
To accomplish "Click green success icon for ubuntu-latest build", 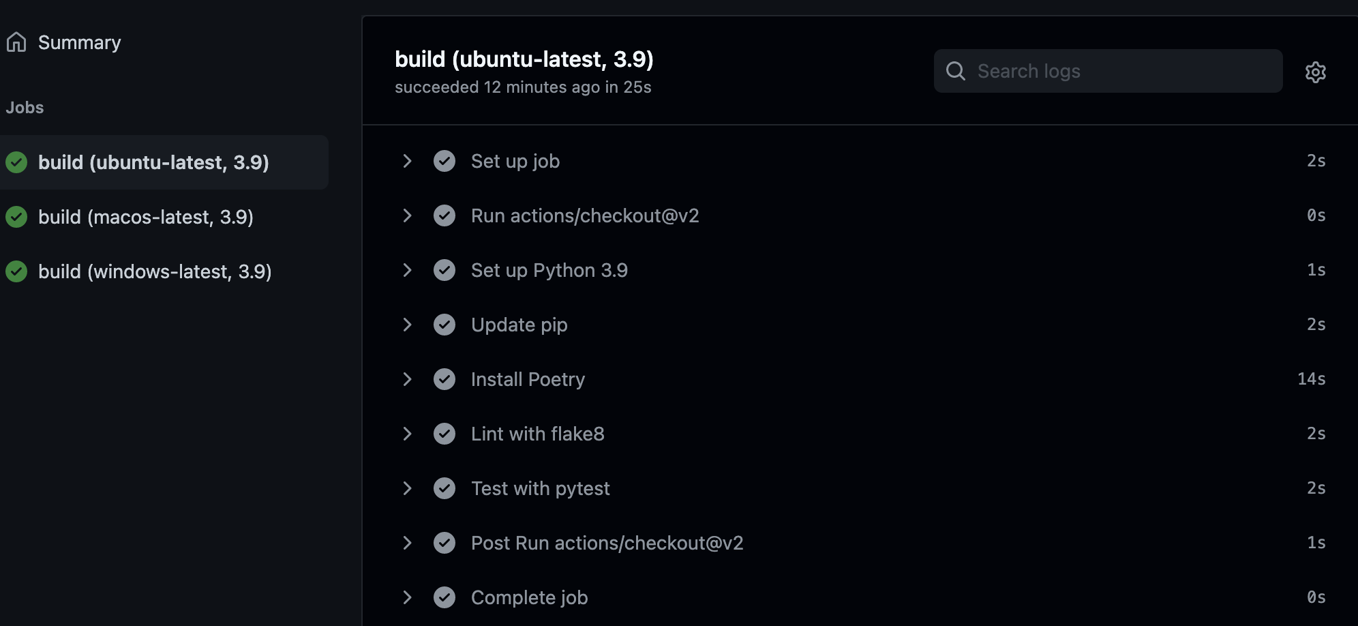I will click(16, 162).
